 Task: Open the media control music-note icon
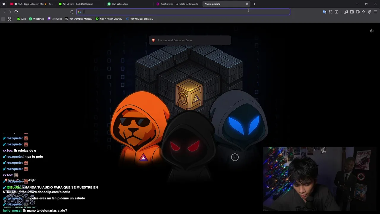346,12
